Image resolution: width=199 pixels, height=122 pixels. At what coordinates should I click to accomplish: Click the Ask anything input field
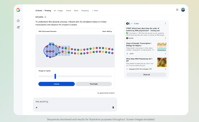[x=75, y=102]
